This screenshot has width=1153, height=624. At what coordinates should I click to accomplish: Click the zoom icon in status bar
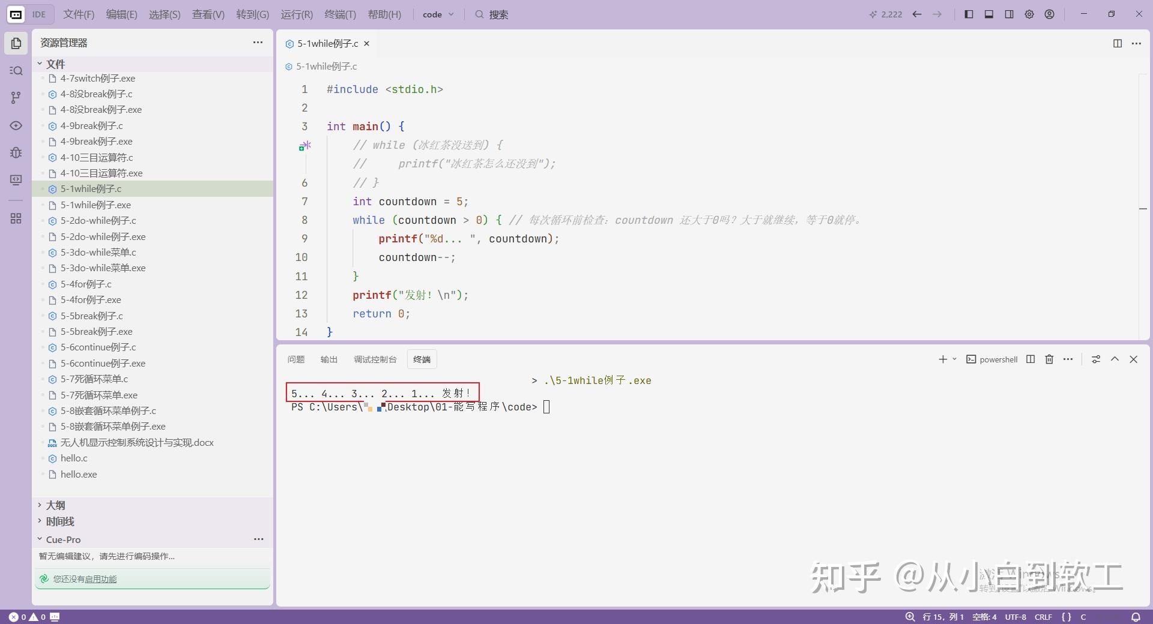click(910, 617)
